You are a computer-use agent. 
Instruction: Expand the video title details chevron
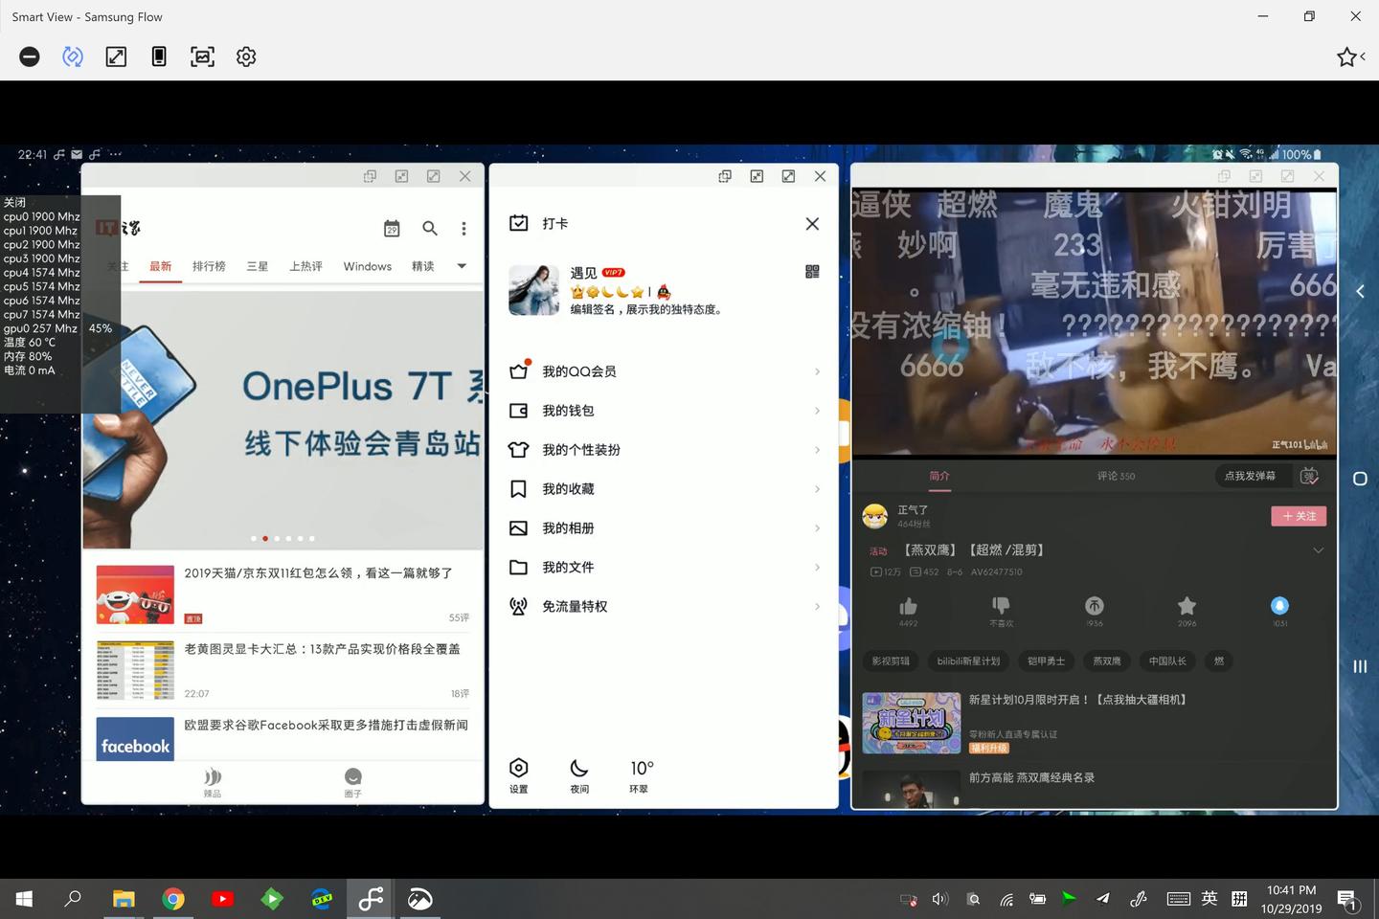[x=1319, y=549]
